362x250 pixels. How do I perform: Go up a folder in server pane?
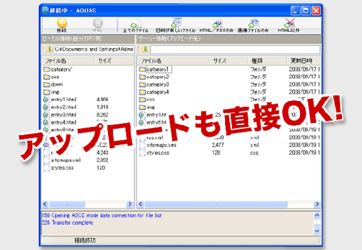(145, 49)
